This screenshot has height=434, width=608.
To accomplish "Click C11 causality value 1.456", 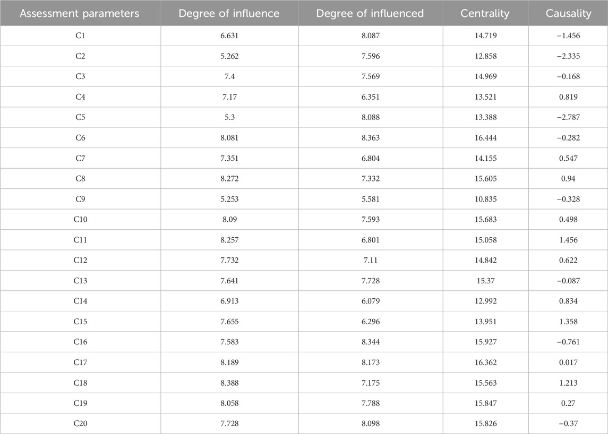I will [568, 240].
